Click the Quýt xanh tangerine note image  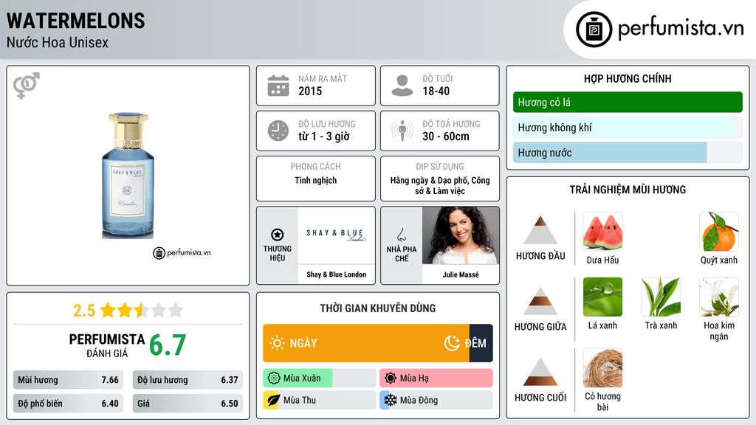click(719, 232)
